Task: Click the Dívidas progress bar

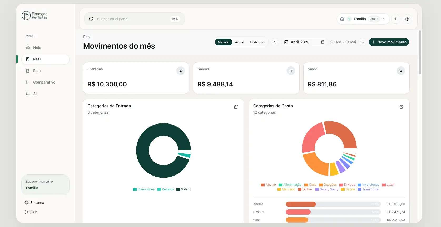Action: [x=333, y=212]
